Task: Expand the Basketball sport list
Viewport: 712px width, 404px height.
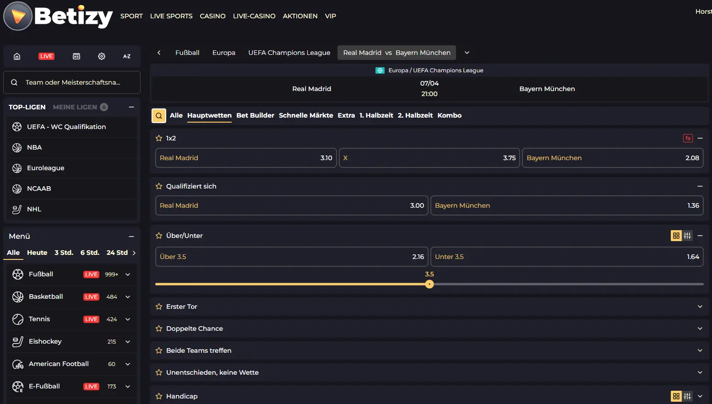Action: point(128,297)
